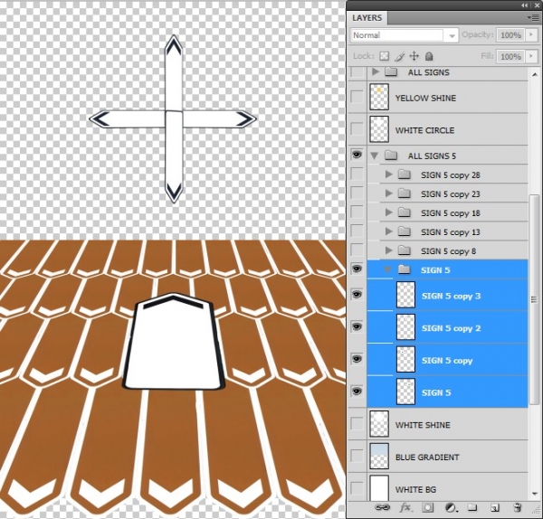This screenshot has height=519, width=543.
Task: Show the WHITE SHINE layer
Action: coord(357,423)
